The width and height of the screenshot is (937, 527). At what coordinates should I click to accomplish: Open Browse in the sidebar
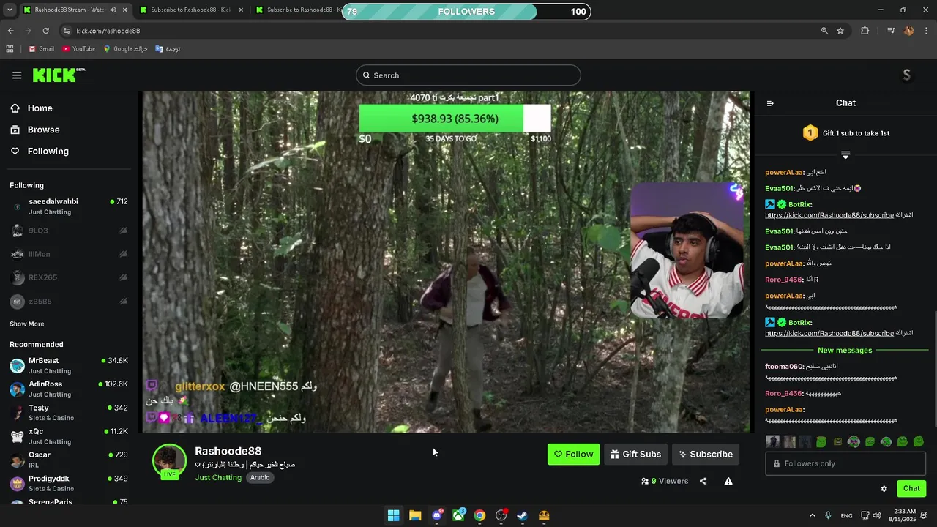(35, 130)
